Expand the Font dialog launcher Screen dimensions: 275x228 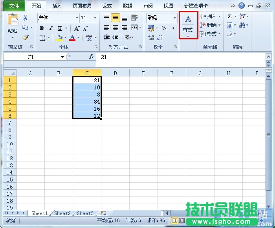(96, 47)
